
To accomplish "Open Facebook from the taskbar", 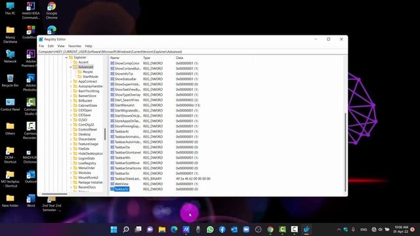I will (x=222, y=229).
